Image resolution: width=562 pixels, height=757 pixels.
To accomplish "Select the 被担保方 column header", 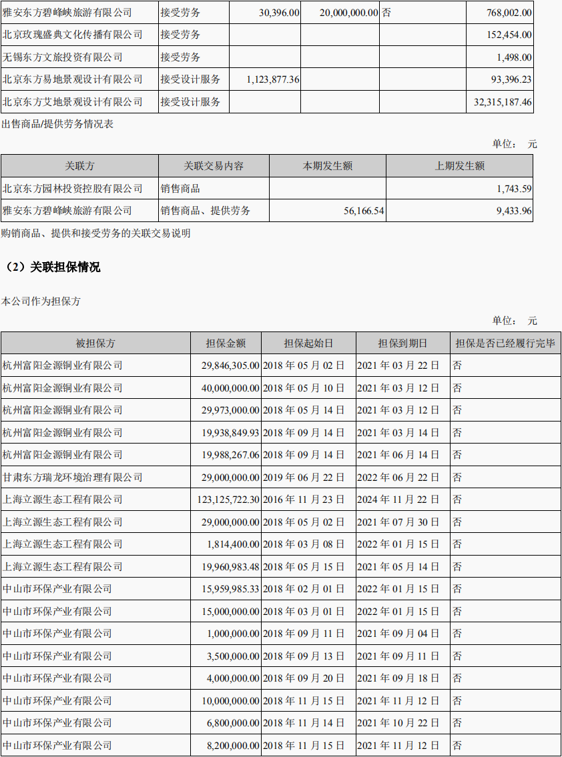I will coord(95,343).
